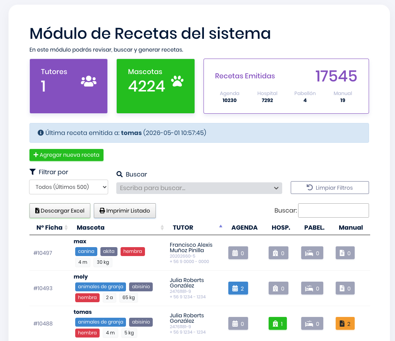Click Limpiar Filtros button
Image resolution: width=395 pixels, height=341 pixels.
pos(330,187)
